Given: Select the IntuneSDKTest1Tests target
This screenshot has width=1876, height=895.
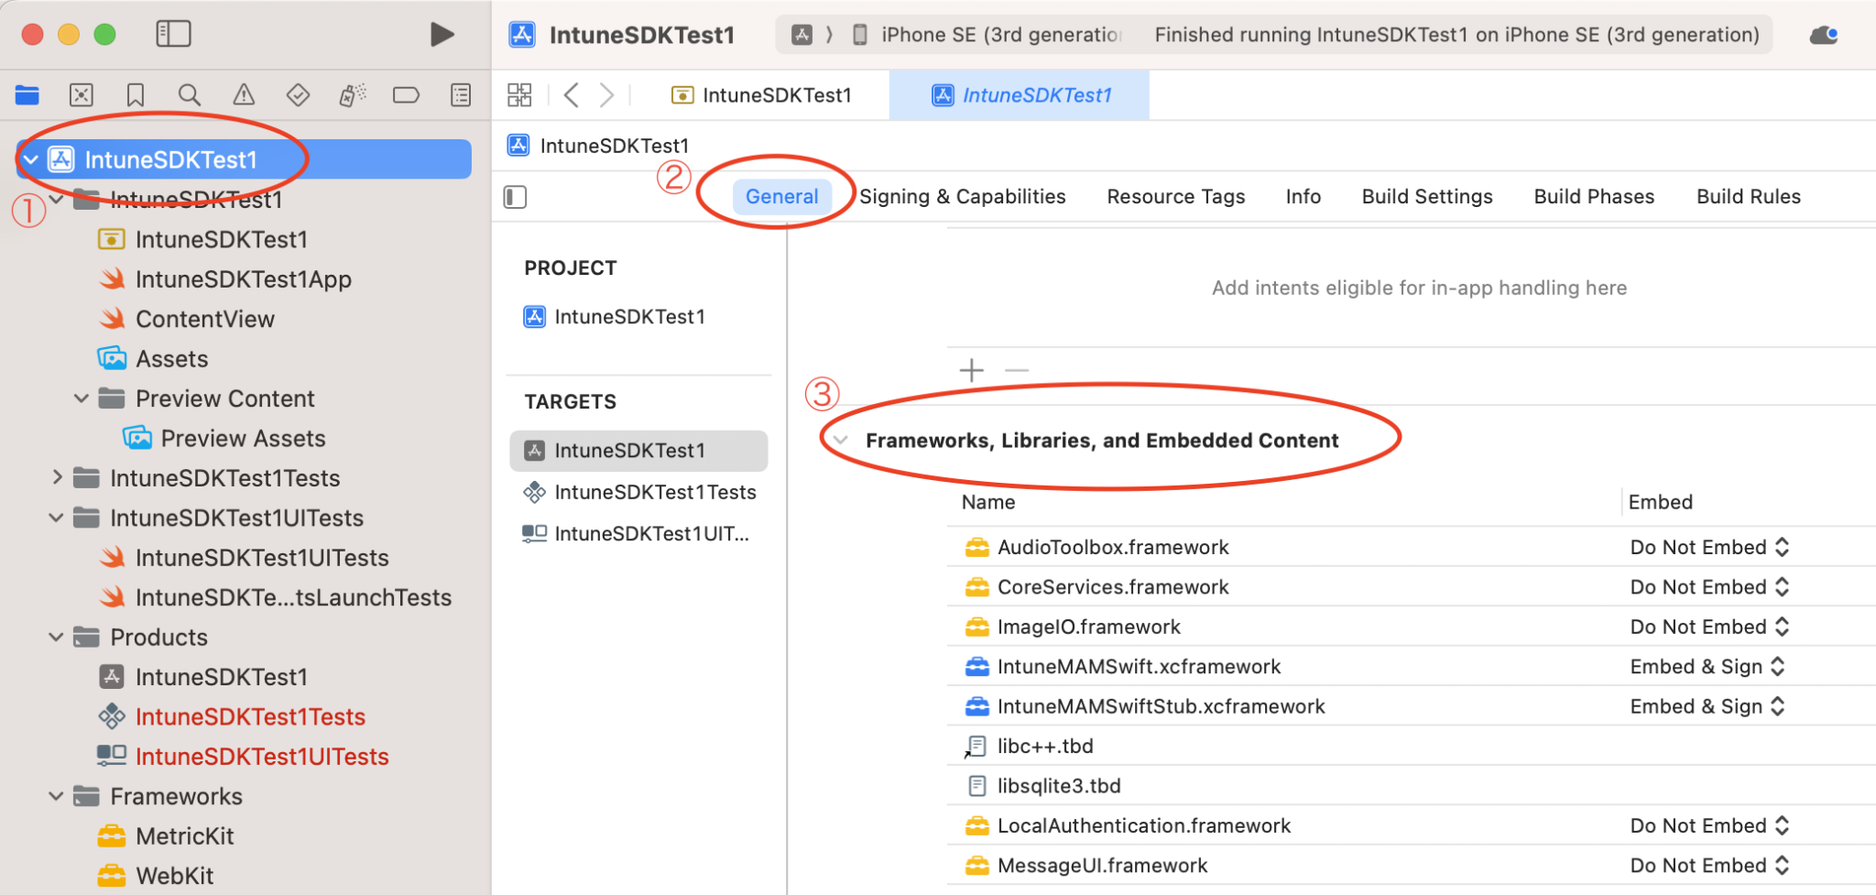Looking at the screenshot, I should tap(655, 492).
